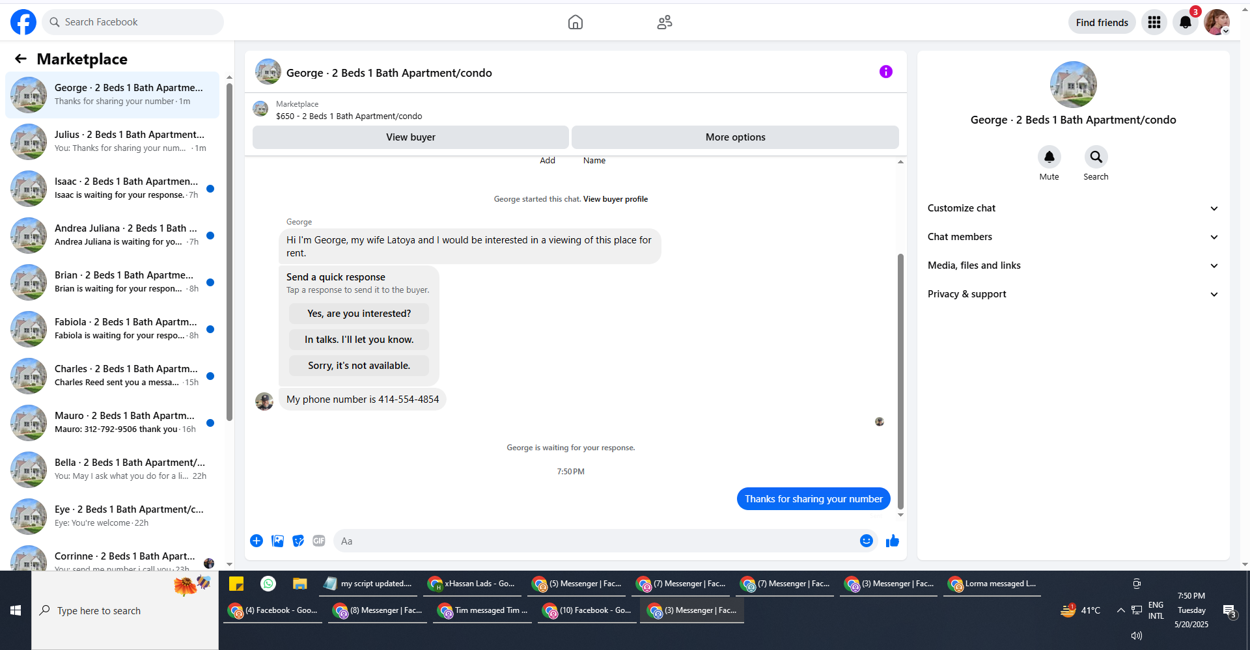Open Sticky Notes taskbar icon

coord(236,584)
